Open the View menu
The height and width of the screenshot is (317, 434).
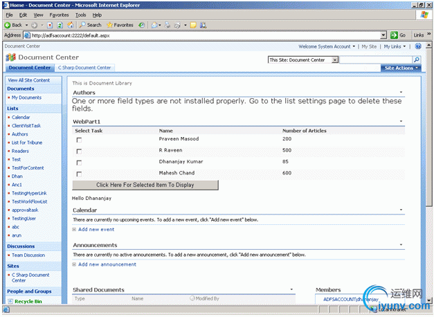pyautogui.click(x=39, y=15)
